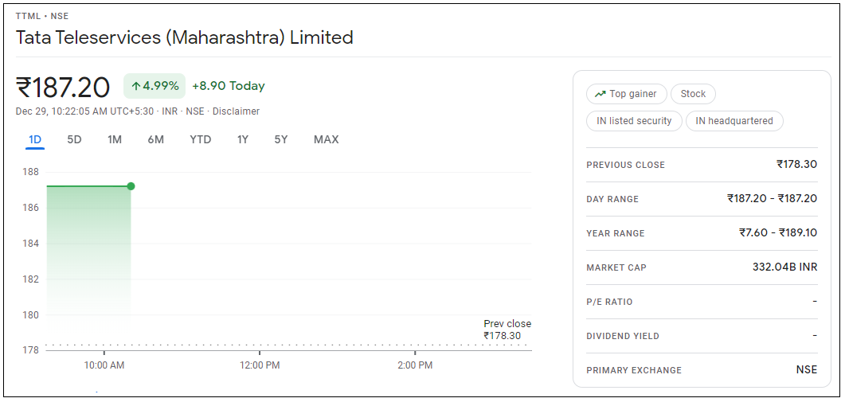Click the YEAR RANGE label

point(616,233)
